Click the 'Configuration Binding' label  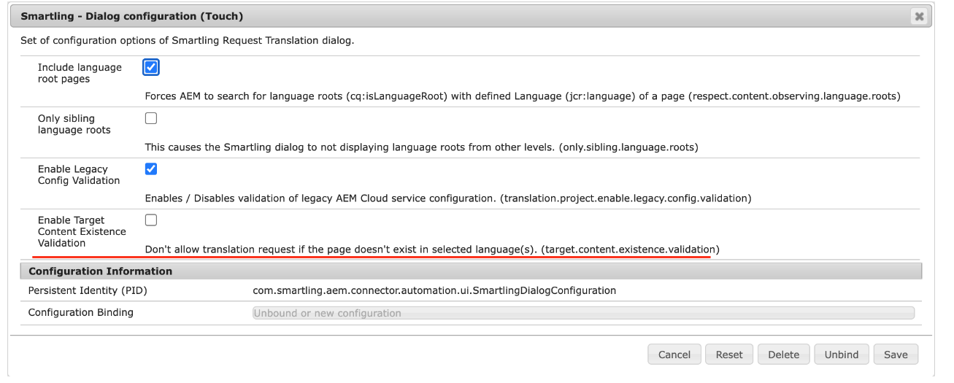81,312
